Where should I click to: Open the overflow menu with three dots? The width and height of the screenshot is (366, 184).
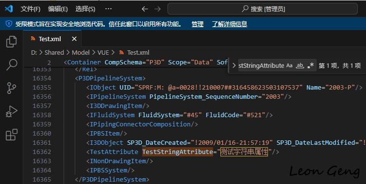pos(108,9)
